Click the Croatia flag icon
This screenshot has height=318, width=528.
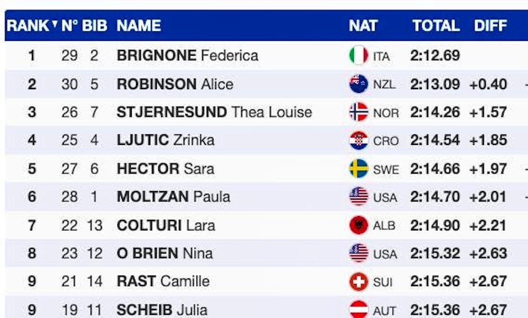pyautogui.click(x=359, y=140)
